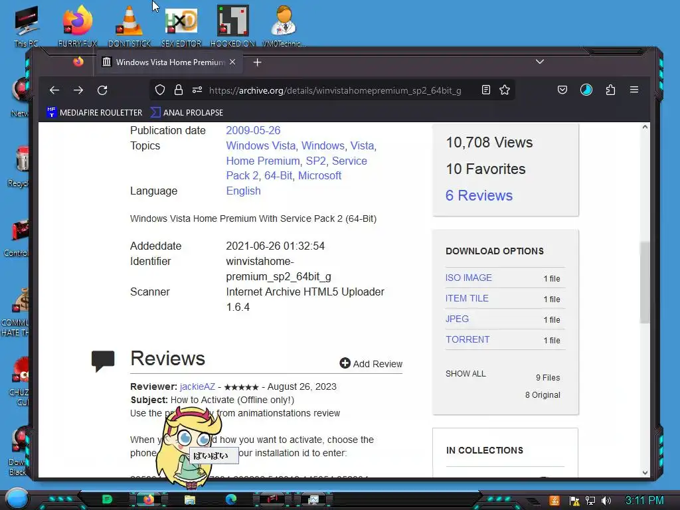680x510 pixels.
Task: Select the This PC desktop icon
Action: coord(26,26)
